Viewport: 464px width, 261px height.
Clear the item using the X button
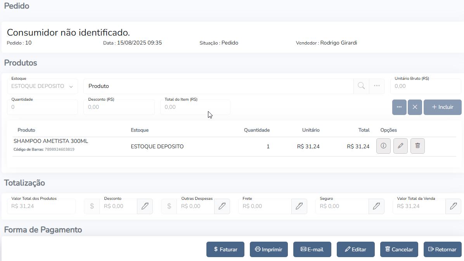[415, 107]
